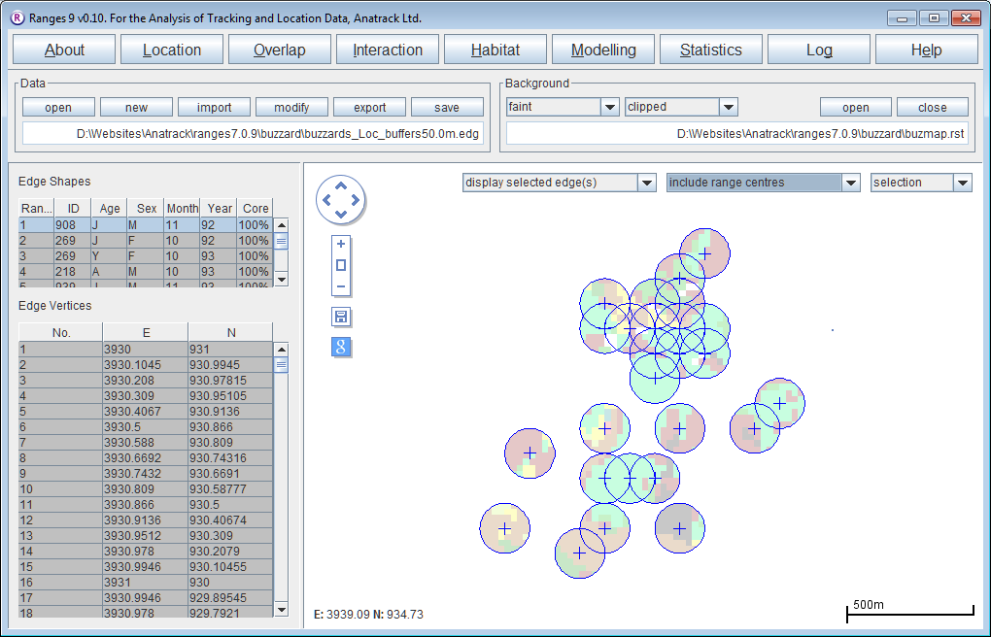Pan the map up with the arrow

point(340,186)
